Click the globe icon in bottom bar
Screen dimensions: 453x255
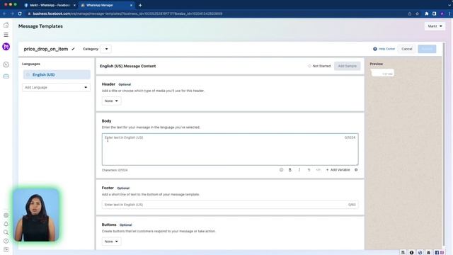pyautogui.click(x=420, y=252)
